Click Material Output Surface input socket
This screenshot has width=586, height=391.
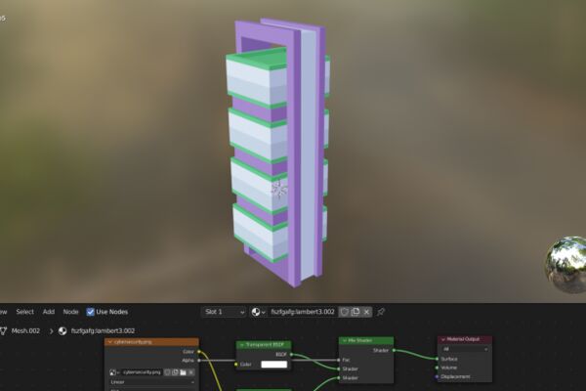pos(437,359)
